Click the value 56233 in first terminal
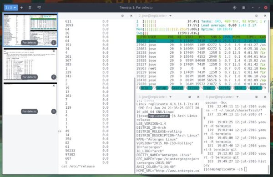This screenshot has width=273, height=177. pyautogui.click(x=70, y=151)
